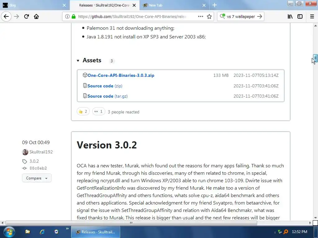The width and height of the screenshot is (318, 238).
Task: Toggle the sidebar view icon
Action: coord(300,17)
